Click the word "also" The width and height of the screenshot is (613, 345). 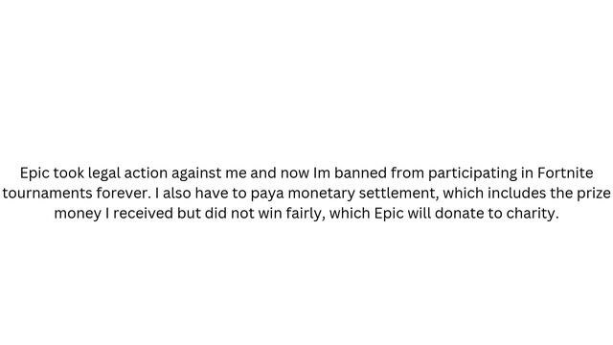click(177, 194)
